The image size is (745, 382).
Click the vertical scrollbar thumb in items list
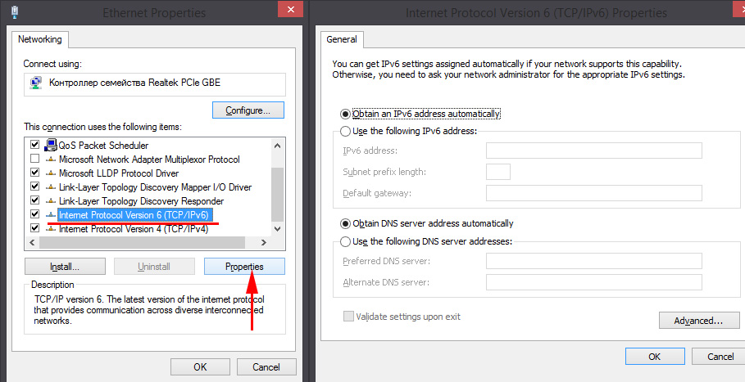pyautogui.click(x=278, y=195)
